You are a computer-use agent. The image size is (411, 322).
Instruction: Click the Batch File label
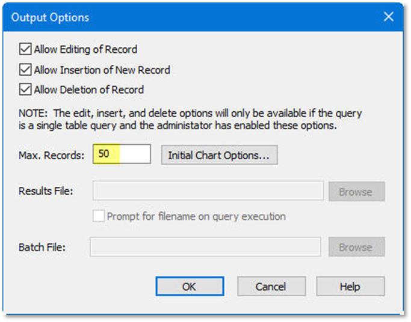[x=42, y=247]
